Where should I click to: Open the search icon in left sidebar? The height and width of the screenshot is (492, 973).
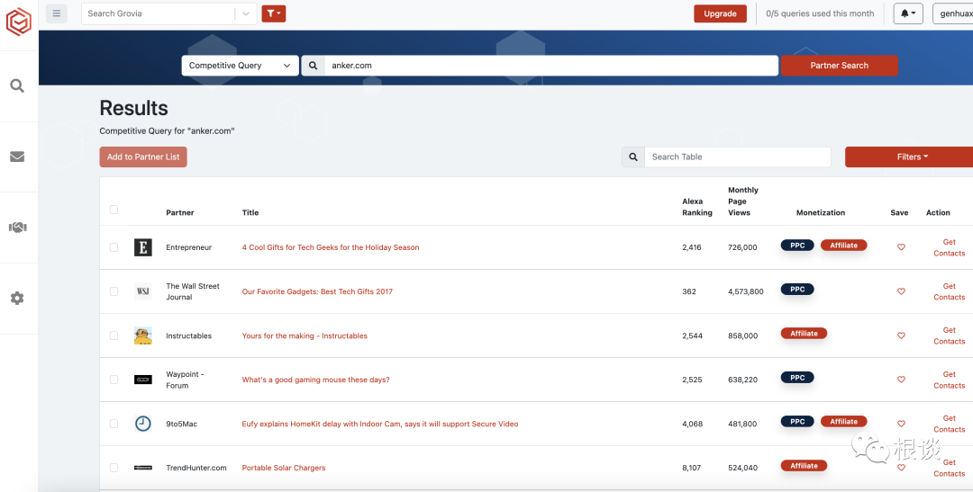pos(17,86)
